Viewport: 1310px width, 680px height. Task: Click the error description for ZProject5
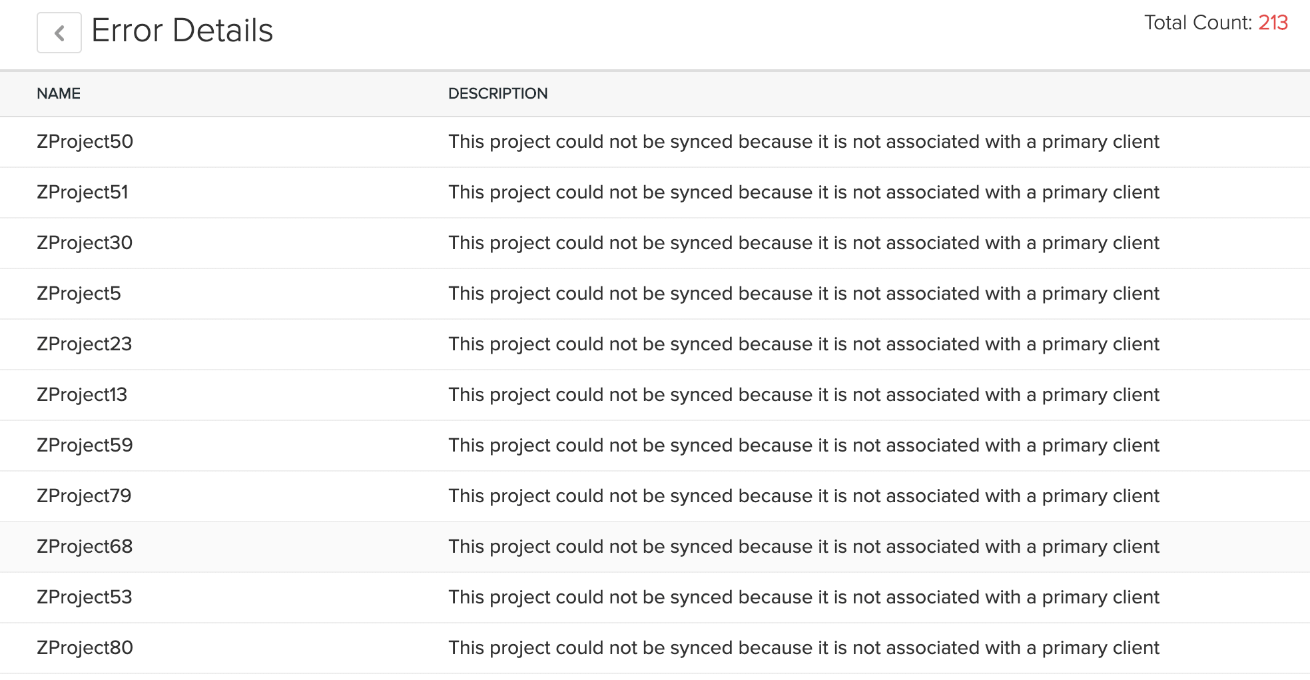point(803,294)
